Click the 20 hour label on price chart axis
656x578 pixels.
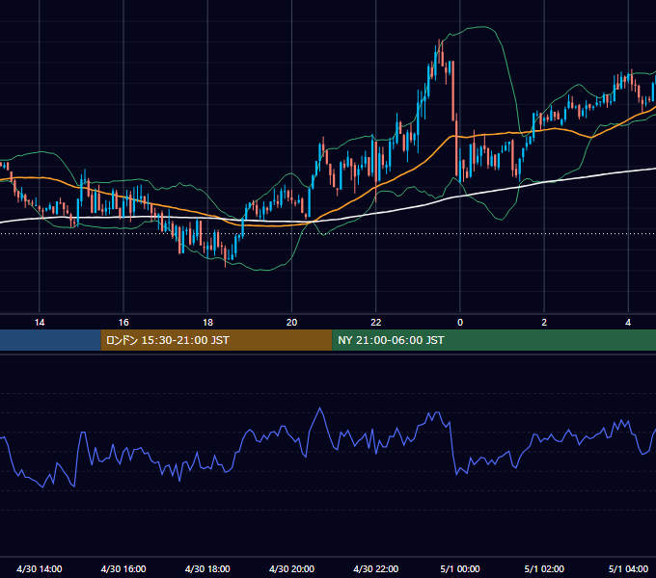(x=291, y=323)
